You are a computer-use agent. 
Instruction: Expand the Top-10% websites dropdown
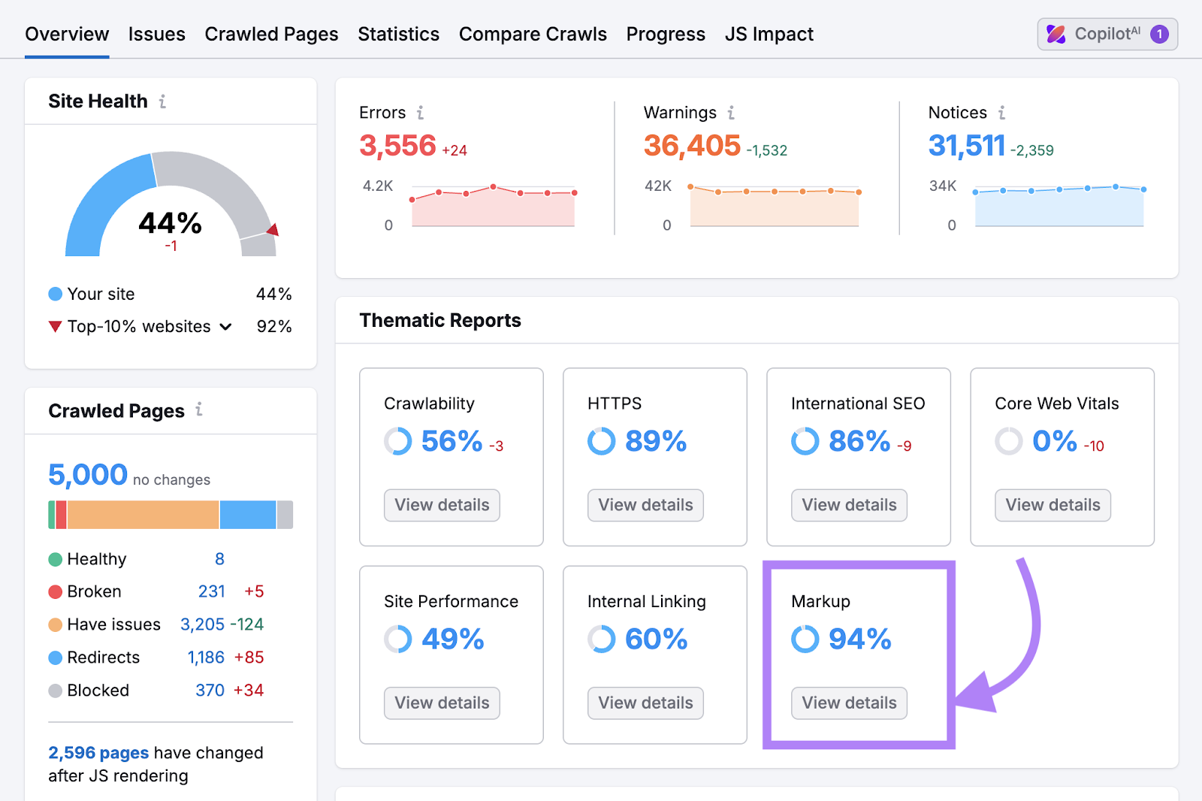pos(225,327)
